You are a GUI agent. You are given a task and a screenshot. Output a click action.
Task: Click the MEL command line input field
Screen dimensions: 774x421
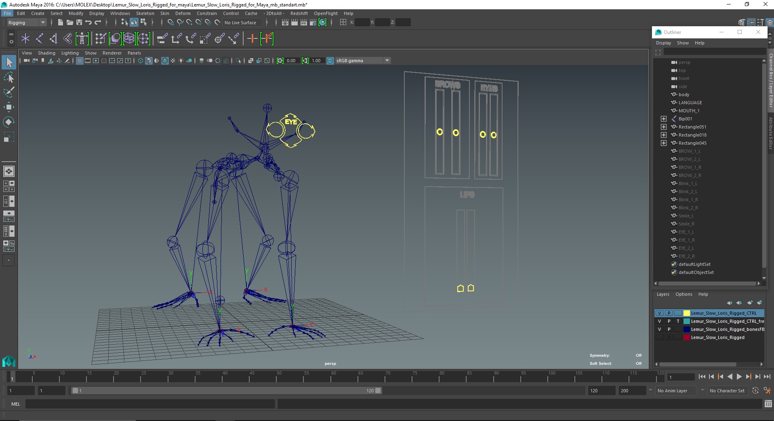tap(150, 404)
